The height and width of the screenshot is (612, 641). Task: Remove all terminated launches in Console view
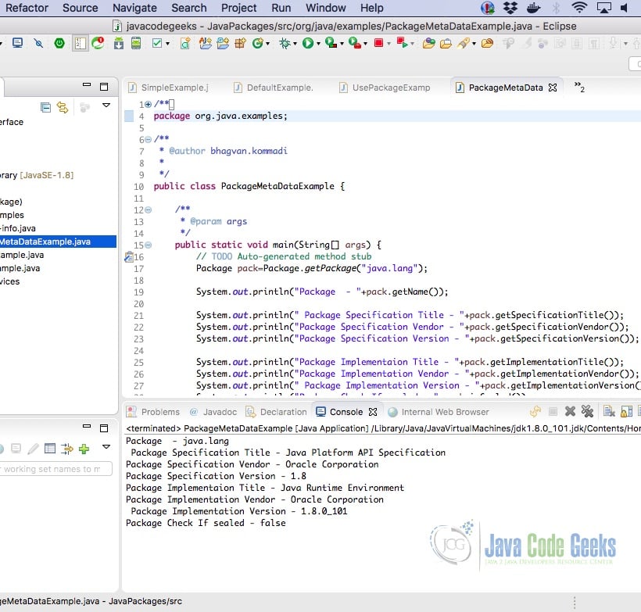[586, 411]
